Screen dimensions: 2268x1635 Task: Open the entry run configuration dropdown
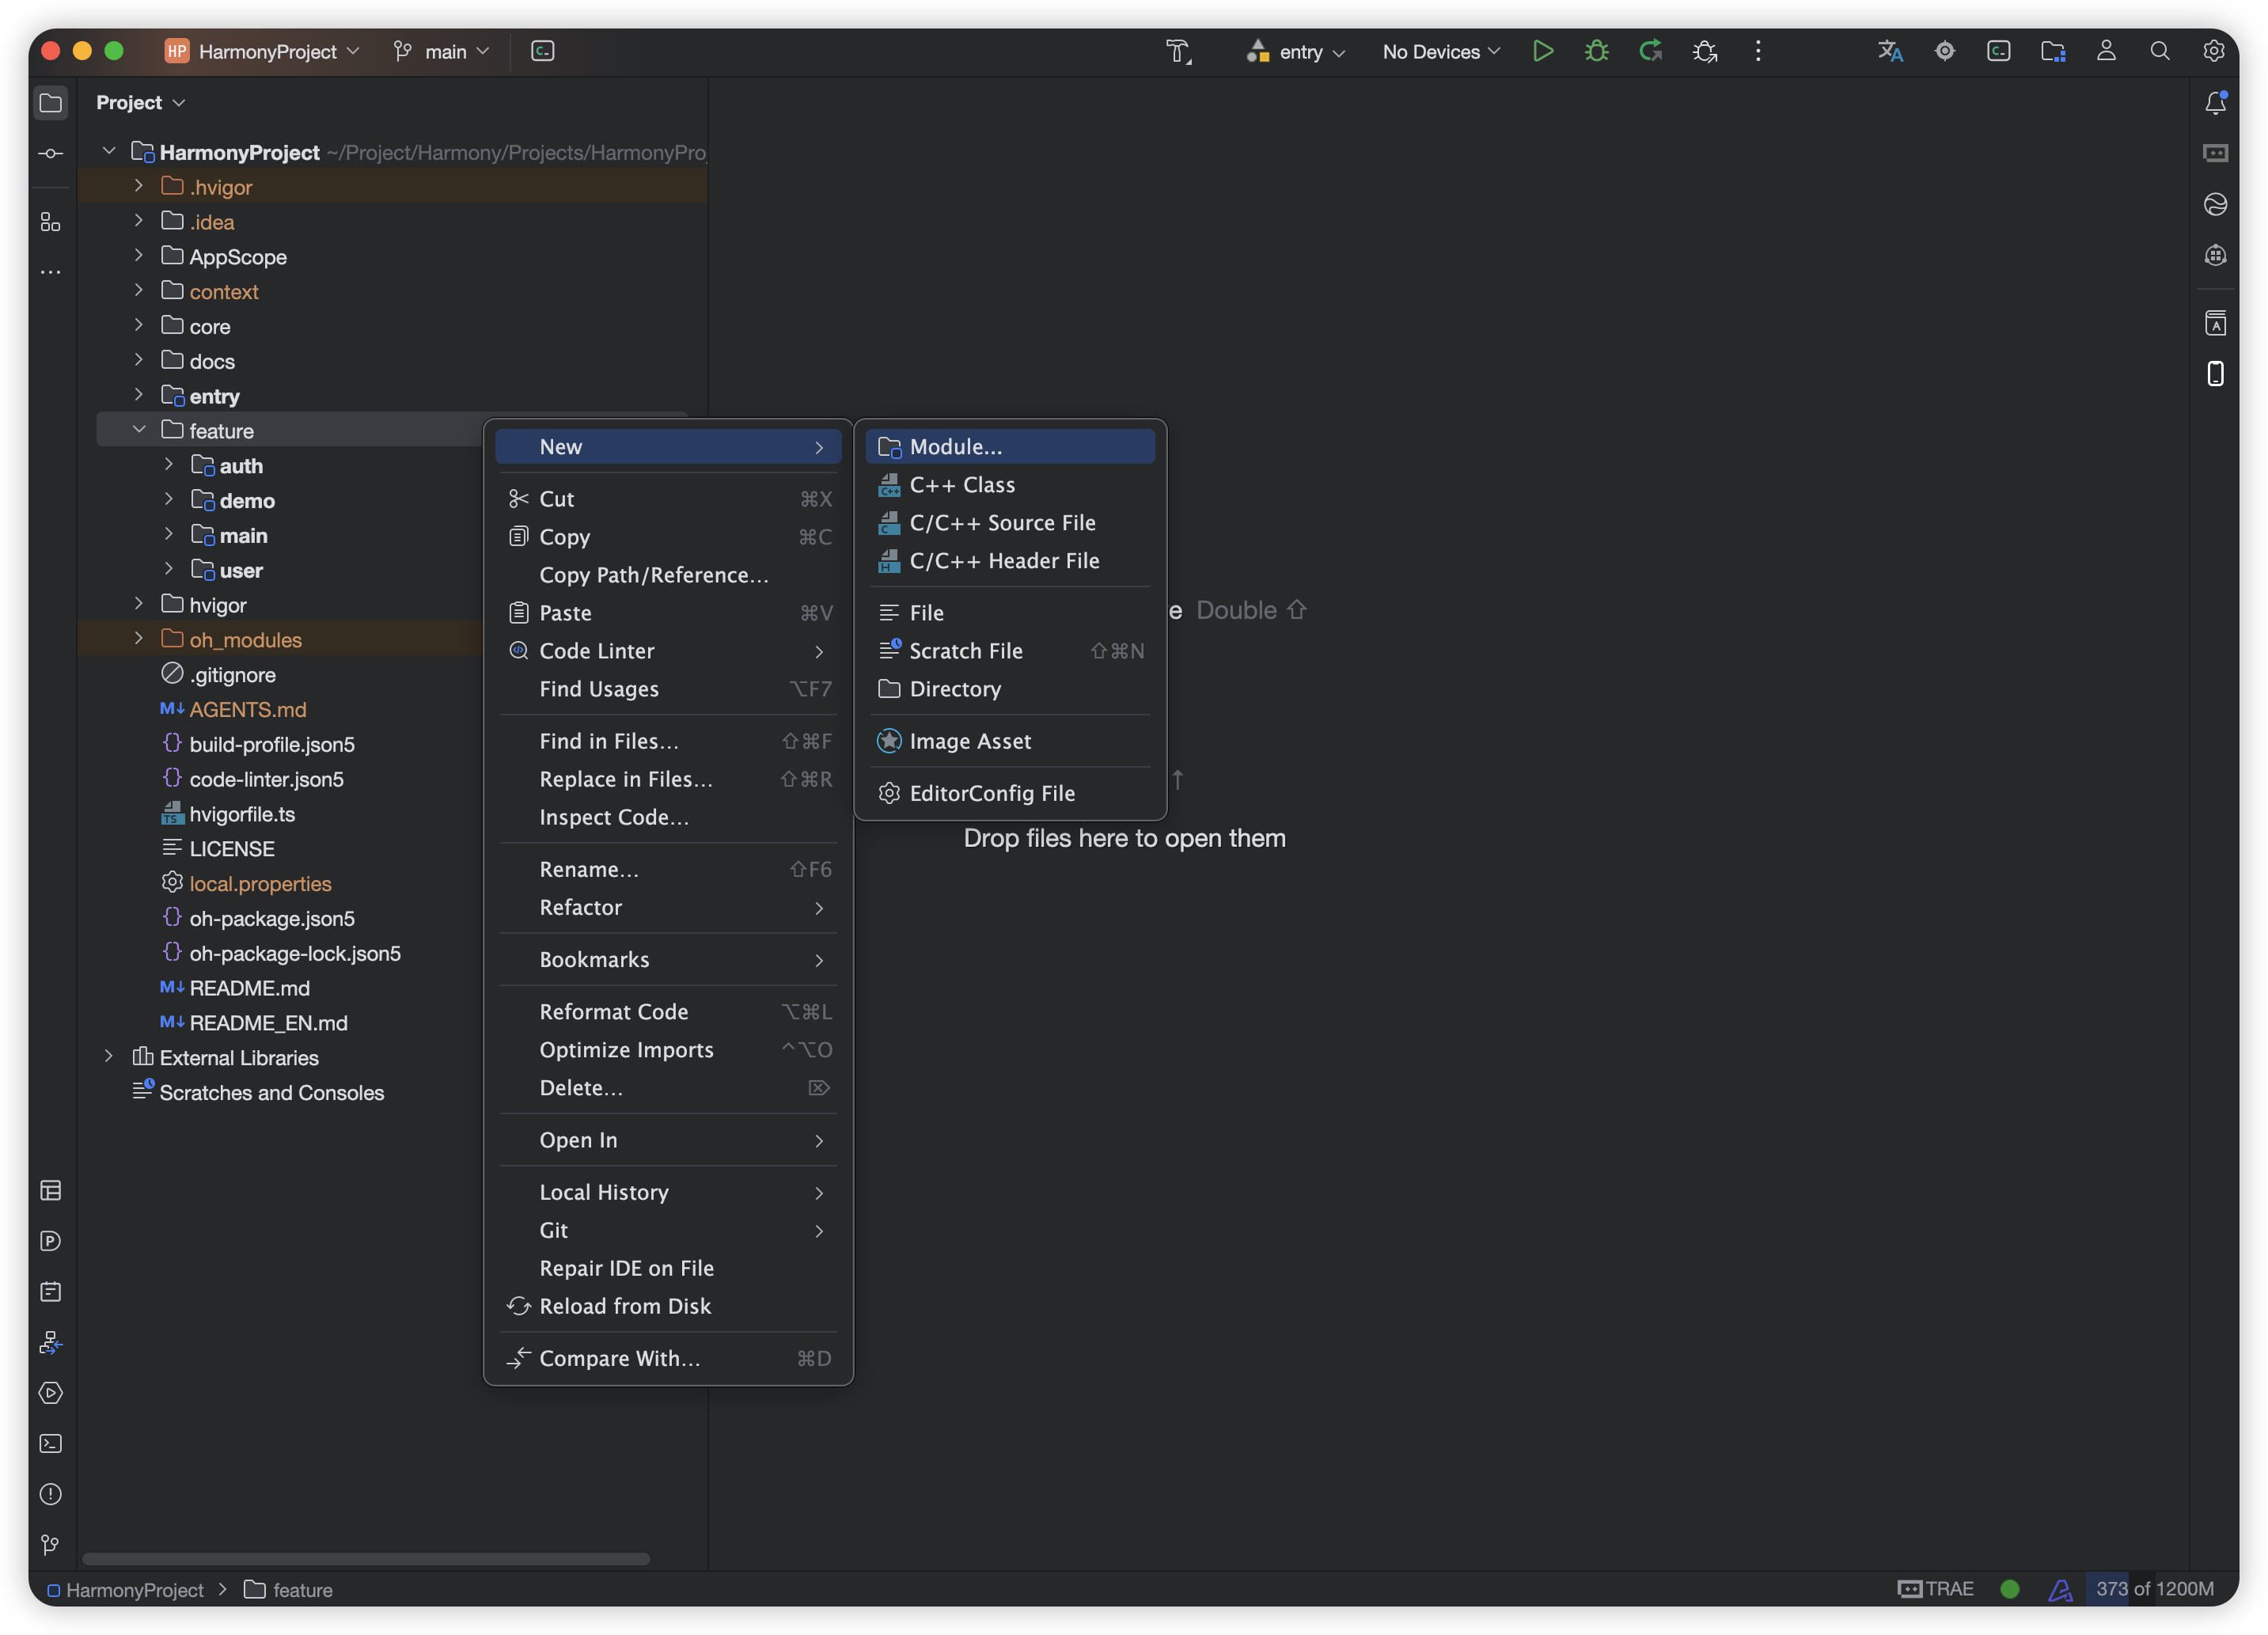tap(1297, 51)
